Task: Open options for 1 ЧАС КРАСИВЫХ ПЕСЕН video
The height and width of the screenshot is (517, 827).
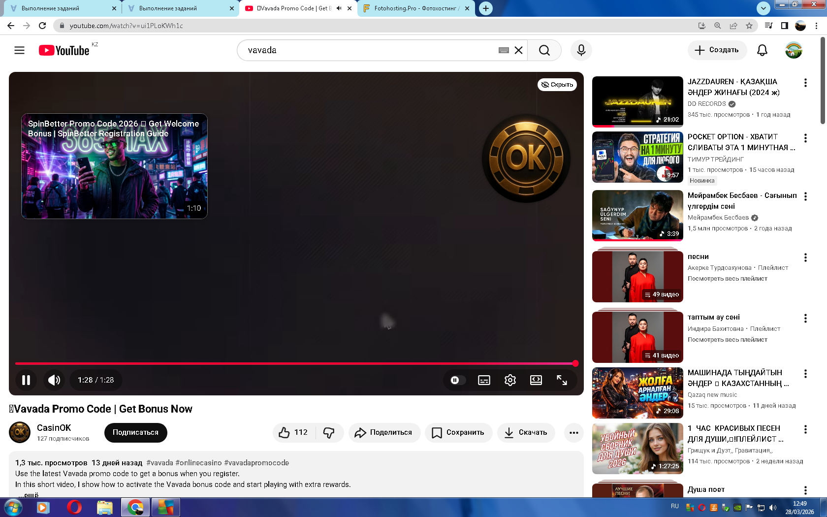Action: pyautogui.click(x=805, y=429)
